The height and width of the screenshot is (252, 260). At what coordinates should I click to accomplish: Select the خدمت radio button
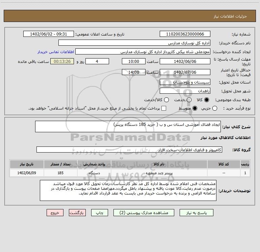pyautogui.click(x=189, y=100)
